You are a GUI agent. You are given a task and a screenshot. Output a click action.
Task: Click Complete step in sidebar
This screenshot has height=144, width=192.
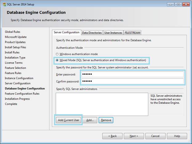click(x=11, y=104)
